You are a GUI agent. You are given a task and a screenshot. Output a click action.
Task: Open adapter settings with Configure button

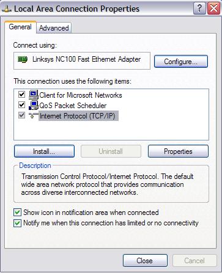(181, 61)
